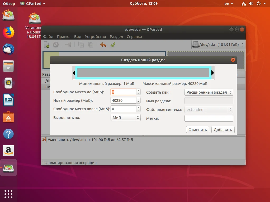Click the new partition toolbar icon
This screenshot has height=202, width=270.
46,45
